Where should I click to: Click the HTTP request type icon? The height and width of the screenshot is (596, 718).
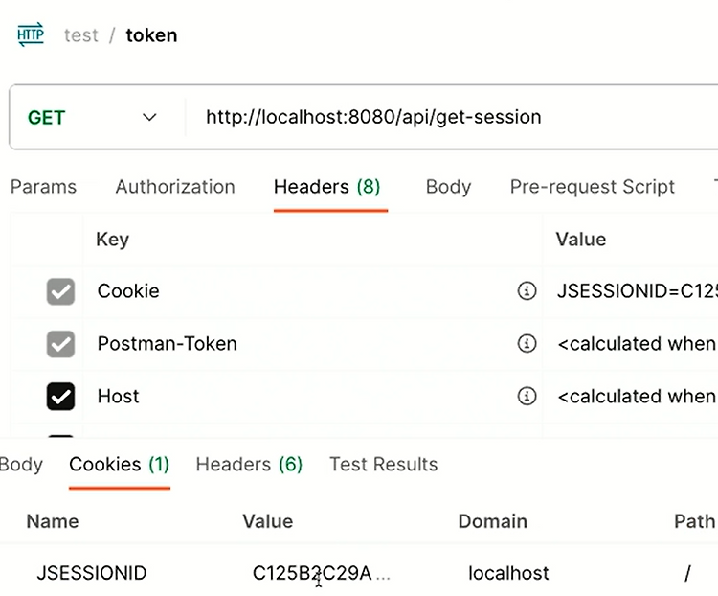[x=31, y=34]
